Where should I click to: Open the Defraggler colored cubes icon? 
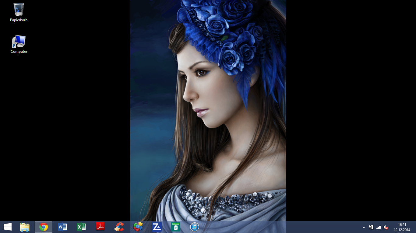click(x=138, y=227)
